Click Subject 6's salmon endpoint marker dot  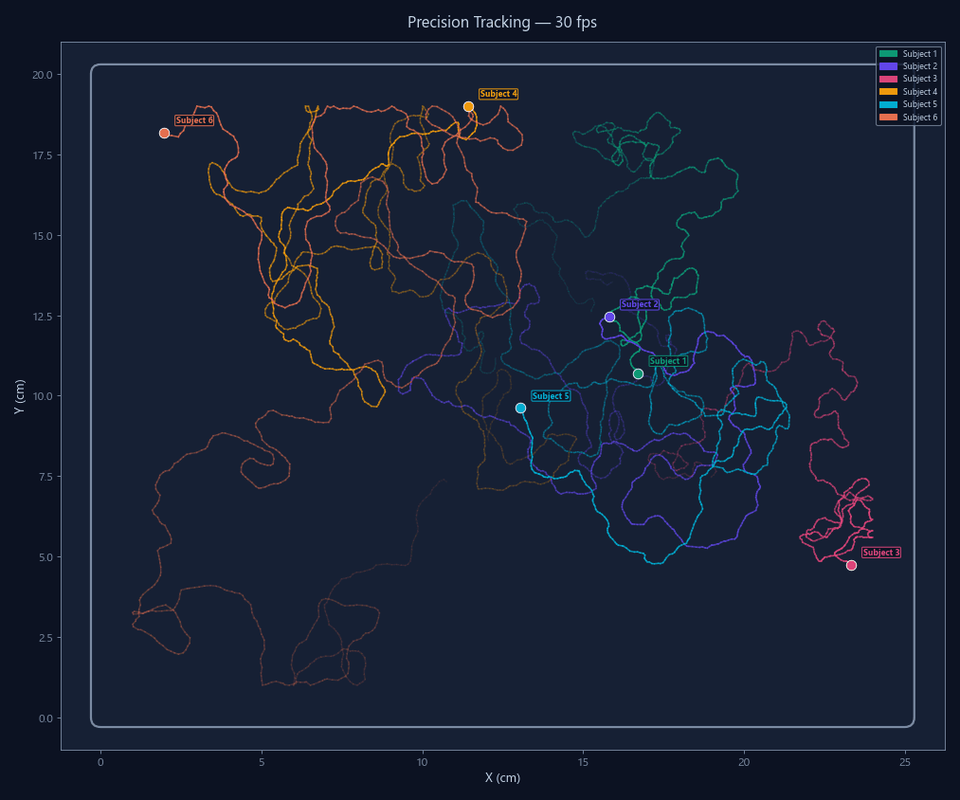pyautogui.click(x=163, y=134)
